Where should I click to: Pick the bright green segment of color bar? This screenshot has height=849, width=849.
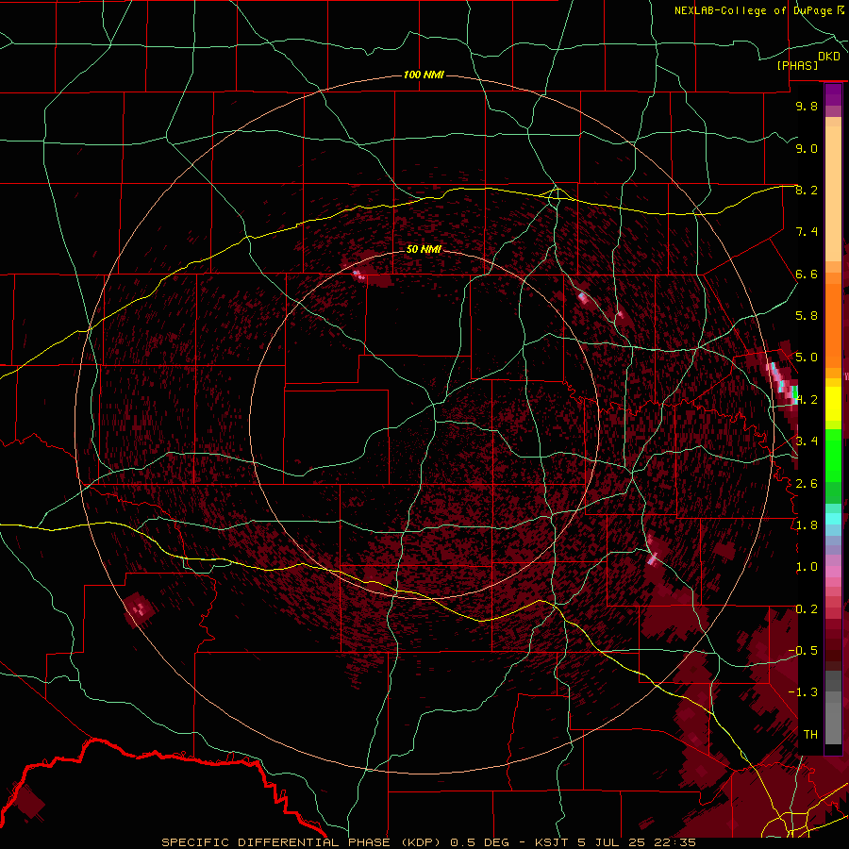pyautogui.click(x=833, y=455)
